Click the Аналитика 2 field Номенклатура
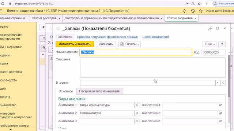Screen dimensions: 234x131 (x=106, y=113)
